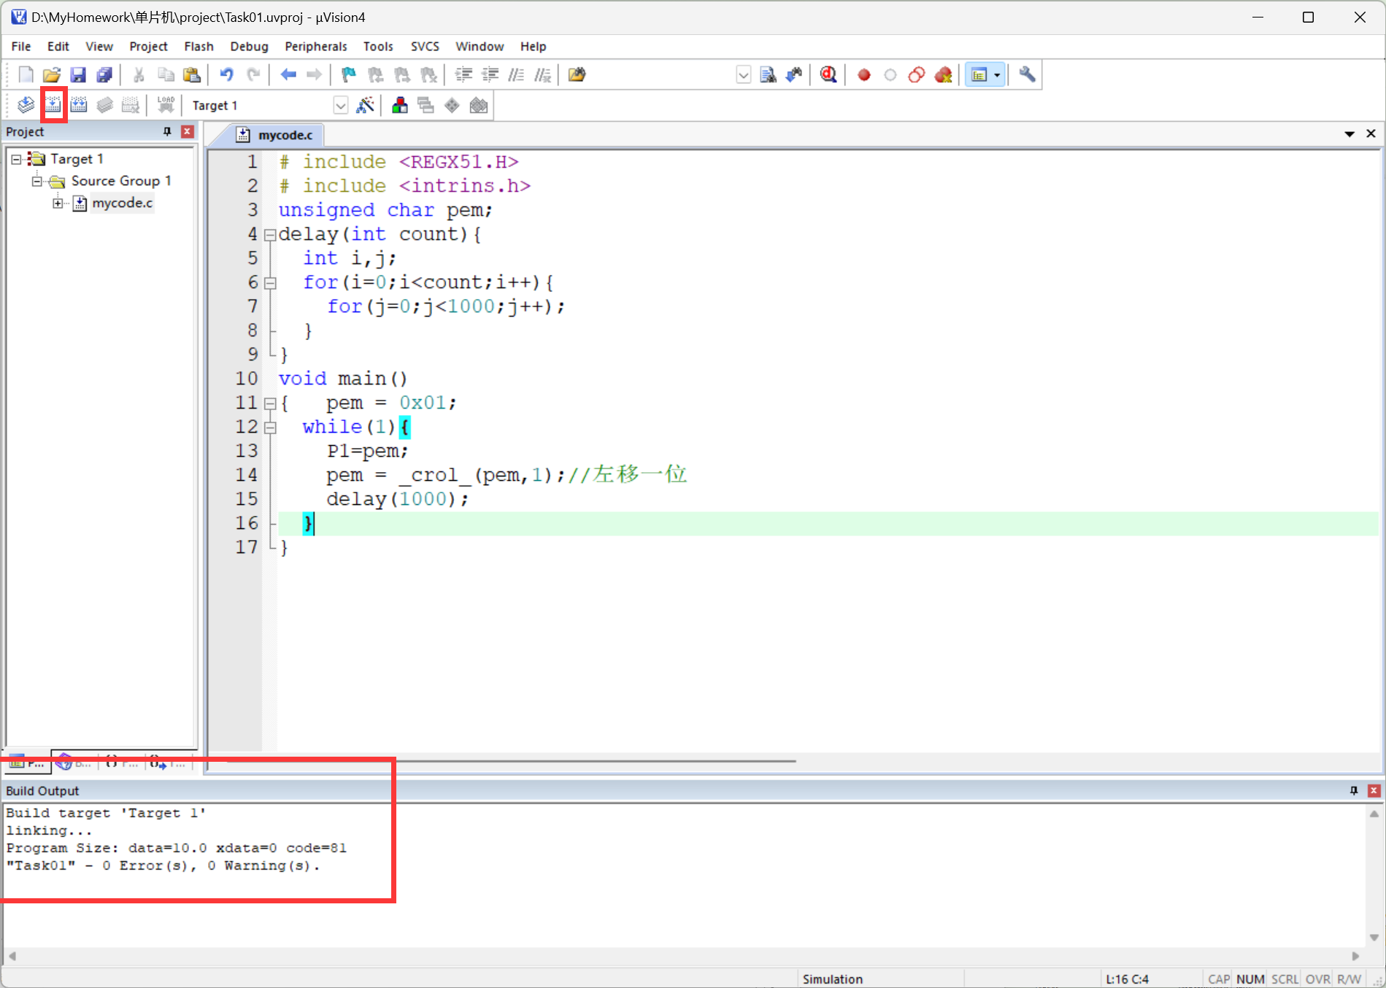Indent the selected lines
The height and width of the screenshot is (988, 1386).
463,74
